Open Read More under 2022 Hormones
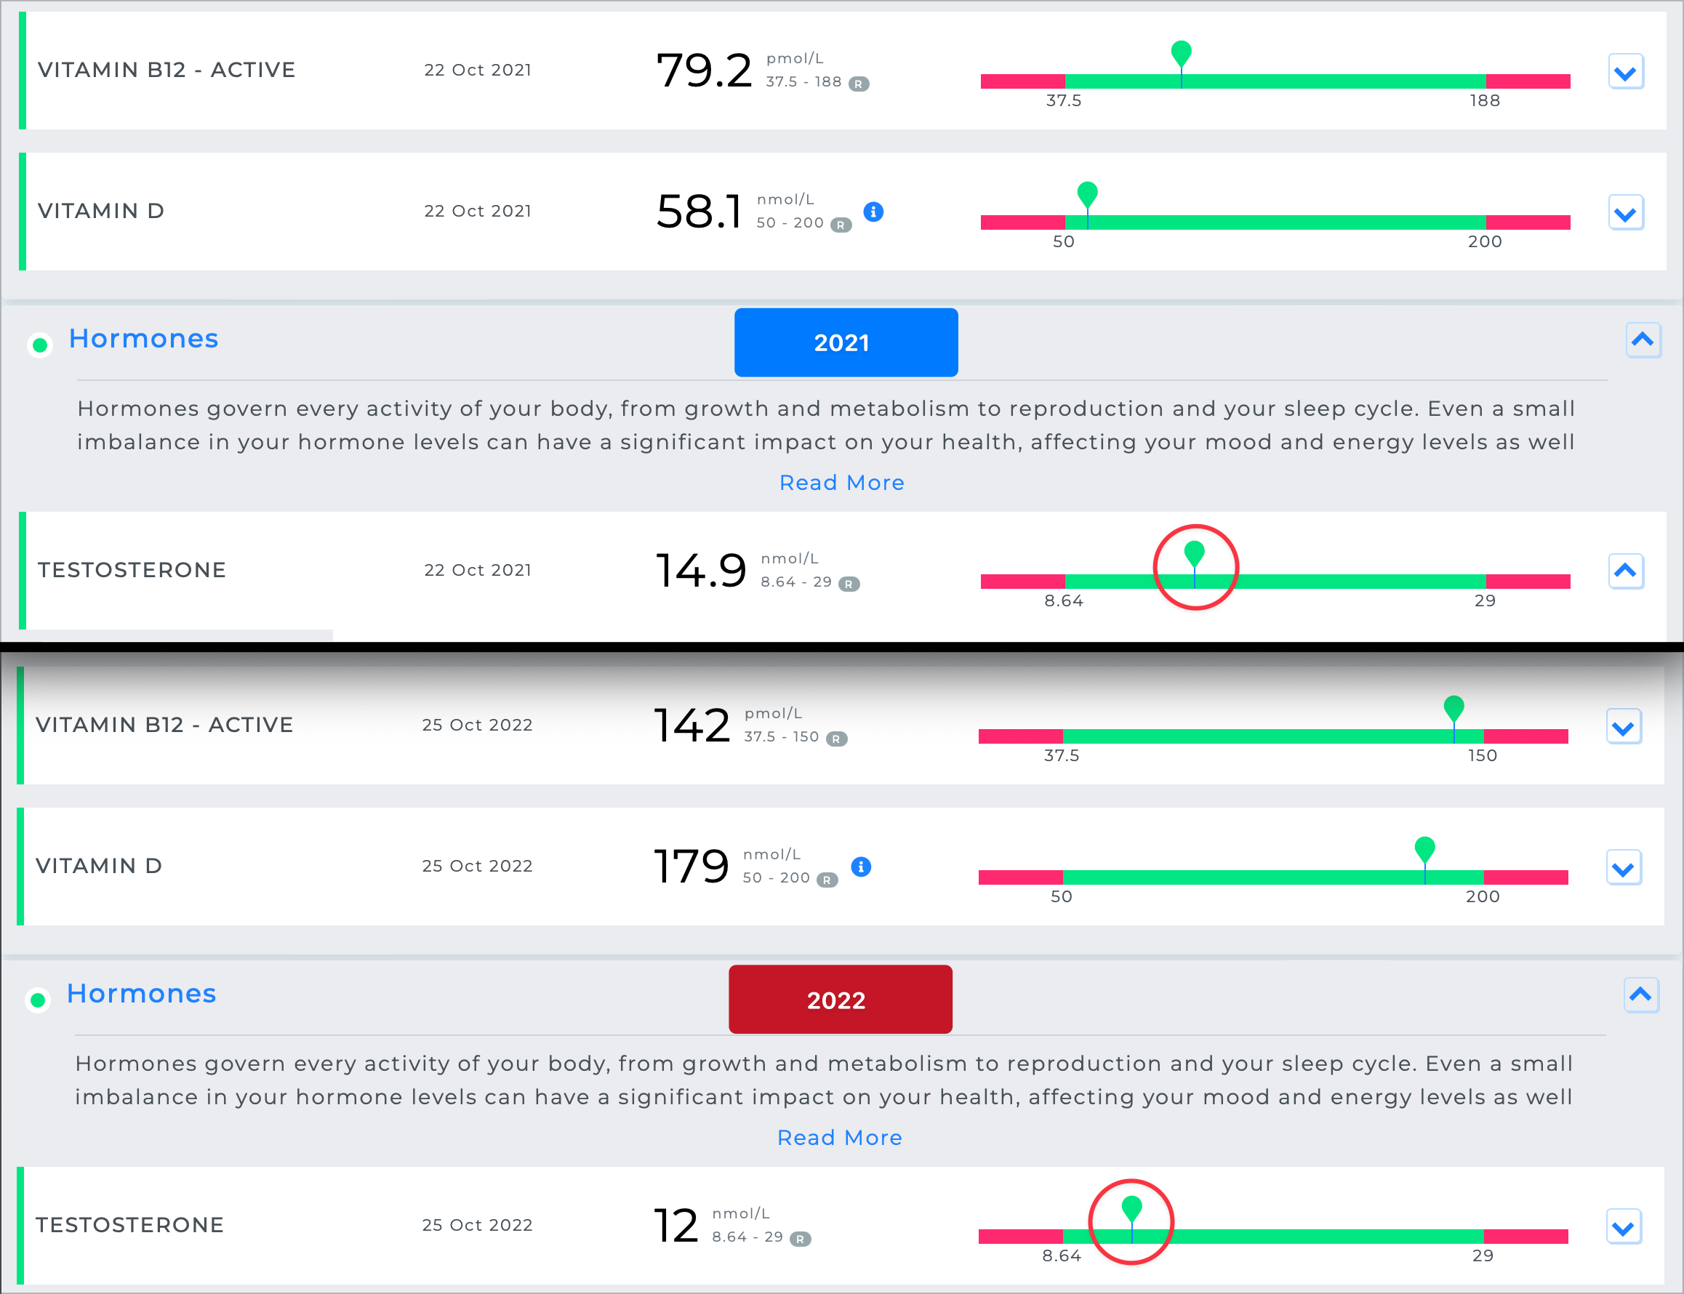This screenshot has width=1684, height=1294. point(839,1138)
